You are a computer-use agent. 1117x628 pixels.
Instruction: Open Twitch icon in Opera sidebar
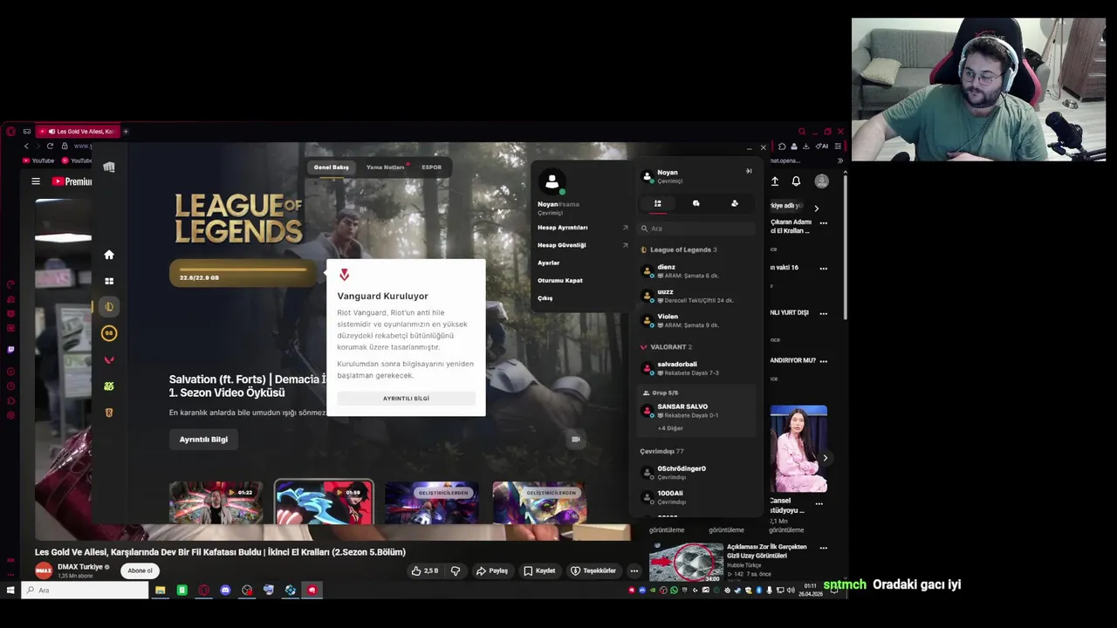pos(10,349)
